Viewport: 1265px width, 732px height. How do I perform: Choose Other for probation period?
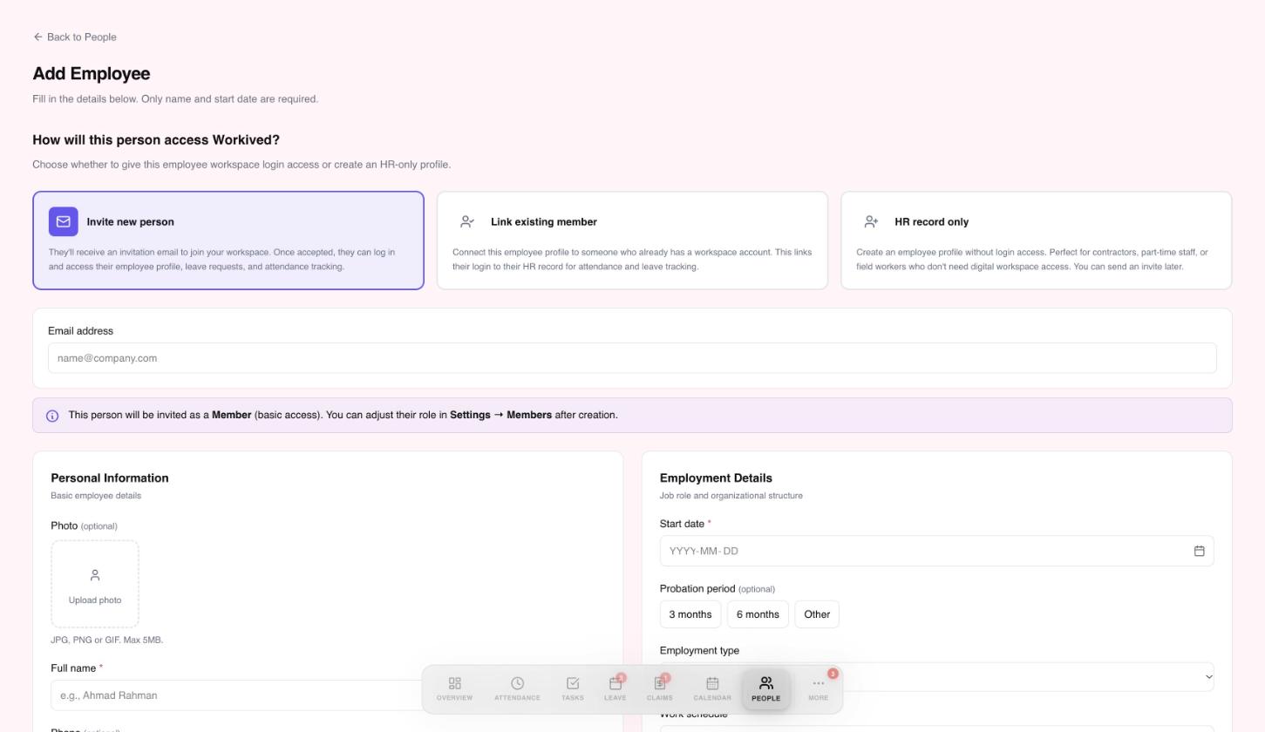(817, 614)
